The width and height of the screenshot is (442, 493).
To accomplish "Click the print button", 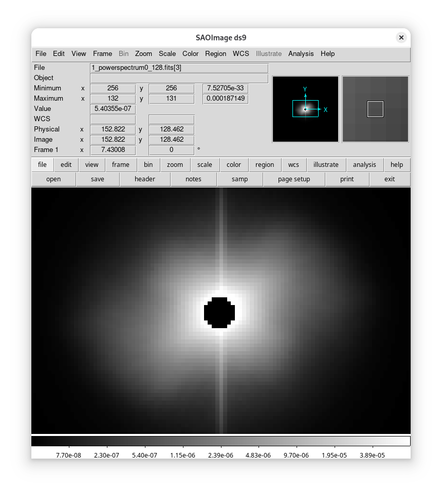I will 347,179.
